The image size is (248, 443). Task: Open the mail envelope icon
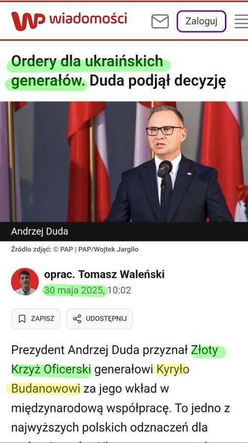coord(160,22)
